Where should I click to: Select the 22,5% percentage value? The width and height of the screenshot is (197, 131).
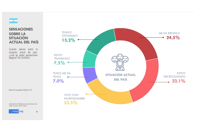pos(71,103)
